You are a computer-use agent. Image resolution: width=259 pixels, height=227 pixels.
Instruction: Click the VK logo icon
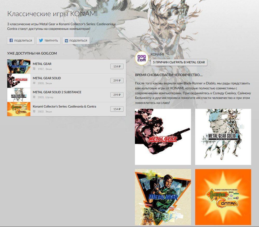pos(66,41)
